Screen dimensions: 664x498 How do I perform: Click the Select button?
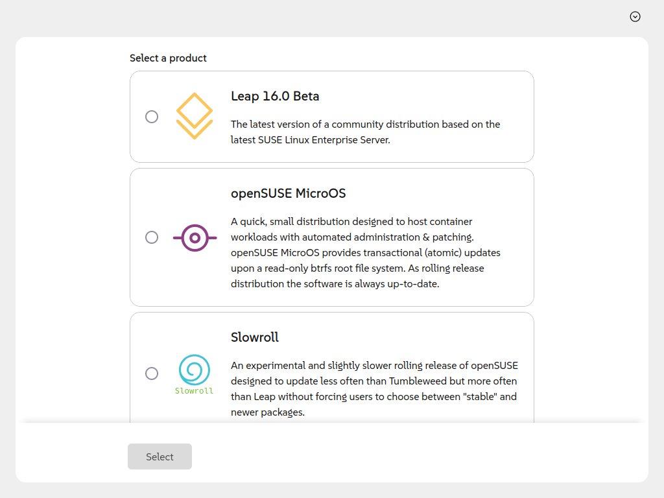click(x=160, y=456)
